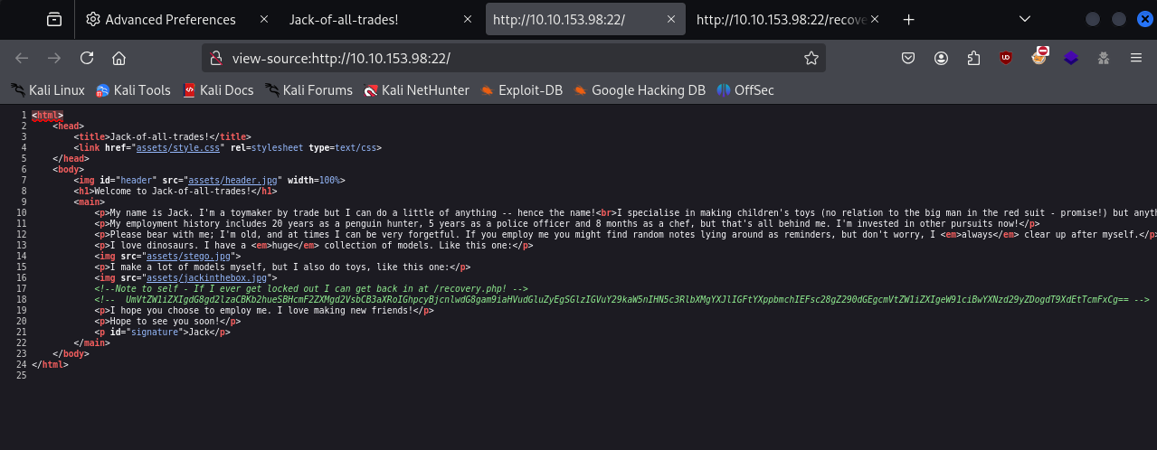This screenshot has width=1157, height=450.
Task: Click the title Jack-of-all-trades! source line
Action: 162,136
